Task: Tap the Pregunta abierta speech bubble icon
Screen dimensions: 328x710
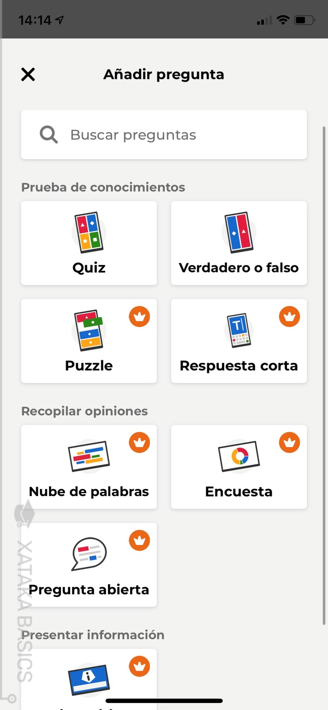Action: point(89,554)
